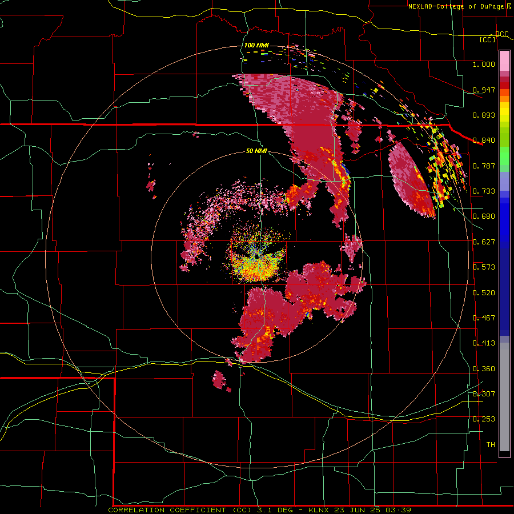The image size is (514, 514).
Task: Click the 0.787 color scale value
Action: 484,166
